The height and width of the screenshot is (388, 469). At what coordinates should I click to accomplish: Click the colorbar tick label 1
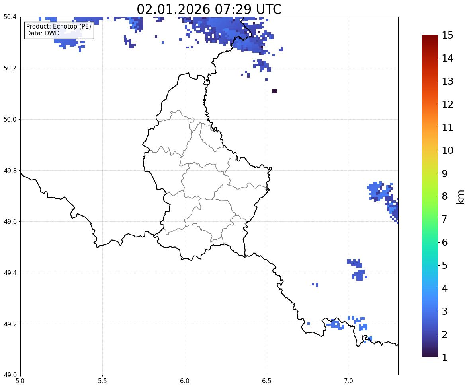click(x=445, y=357)
